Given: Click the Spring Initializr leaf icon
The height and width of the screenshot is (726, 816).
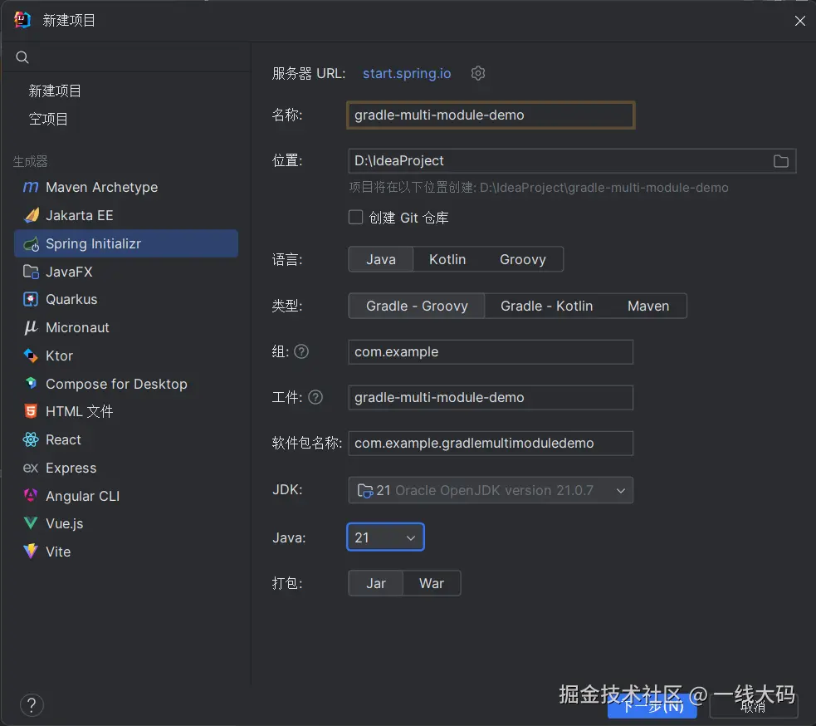Looking at the screenshot, I should click(x=32, y=243).
